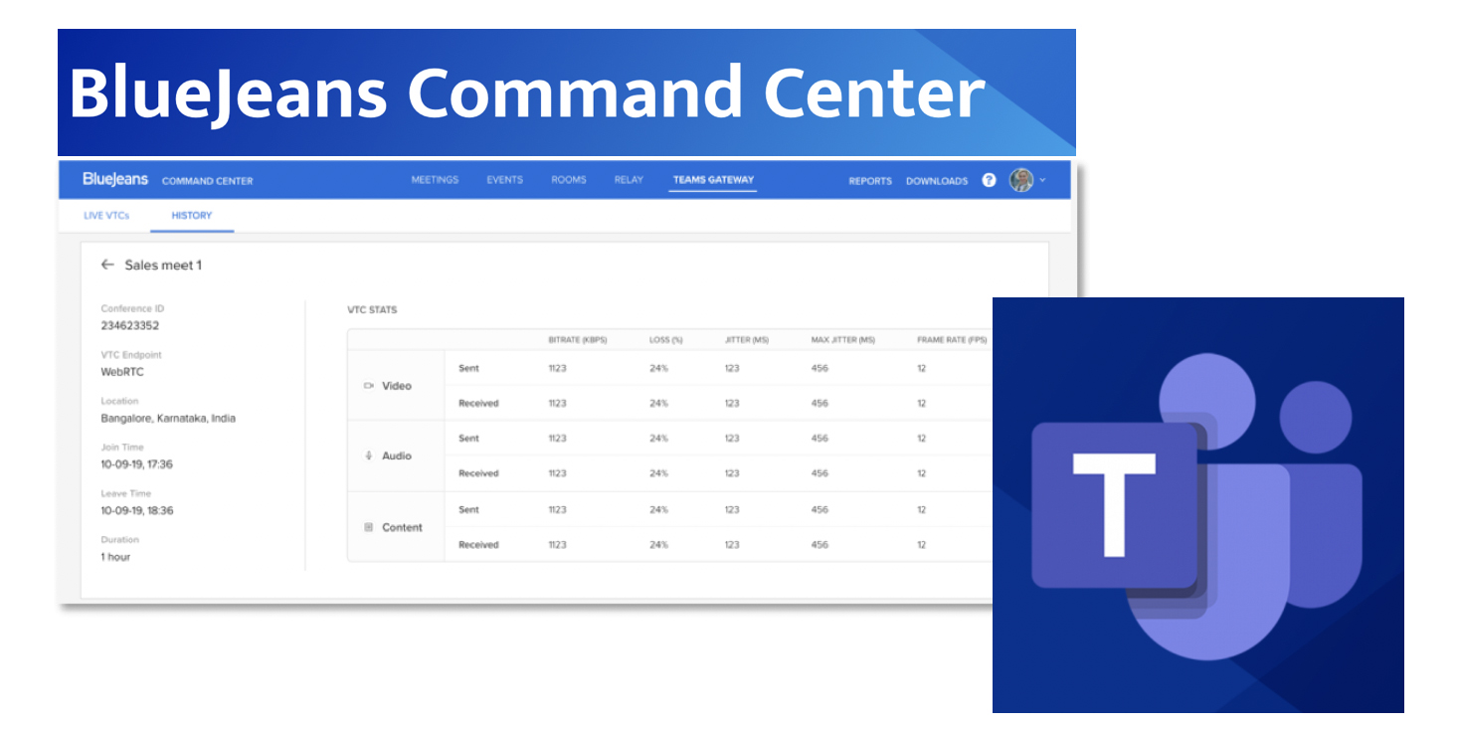Click the Microsoft Teams logo
The image size is (1458, 729).
pos(1197,505)
